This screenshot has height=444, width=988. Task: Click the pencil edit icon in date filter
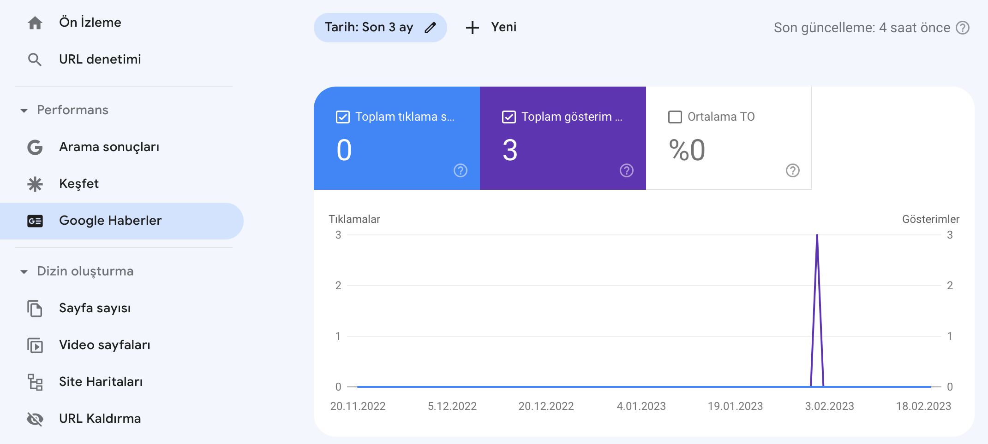click(x=430, y=28)
